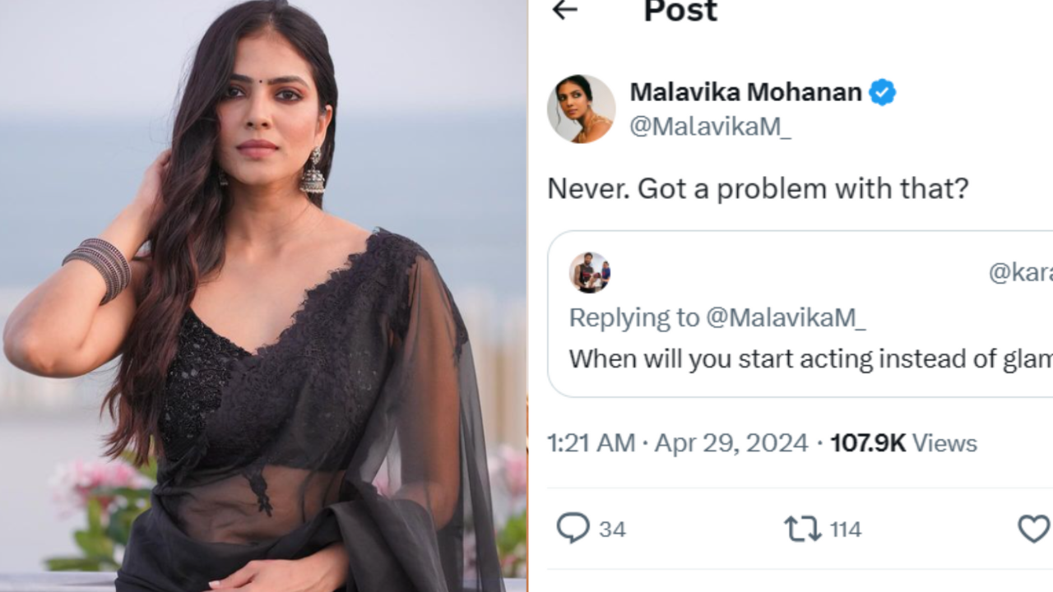This screenshot has height=592, width=1053.
Task: Click @MalavikaM_ mention in quoted reply
Action: click(786, 317)
